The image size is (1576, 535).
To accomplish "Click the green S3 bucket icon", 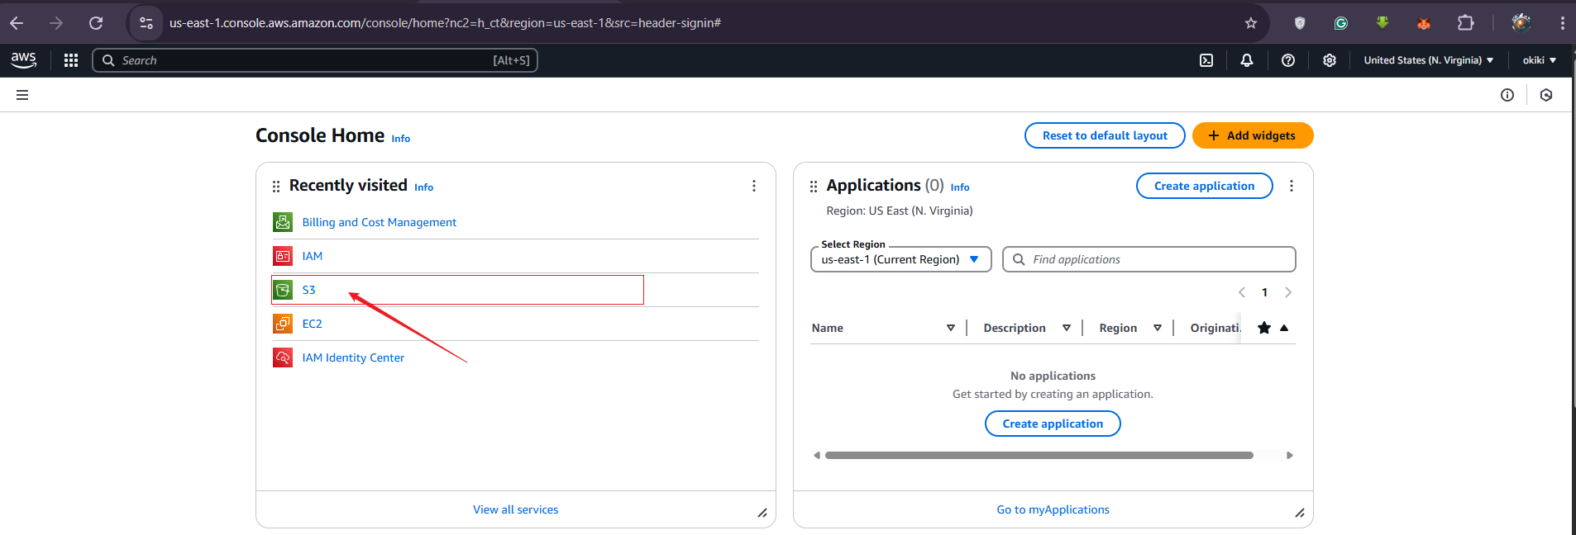I will (283, 290).
